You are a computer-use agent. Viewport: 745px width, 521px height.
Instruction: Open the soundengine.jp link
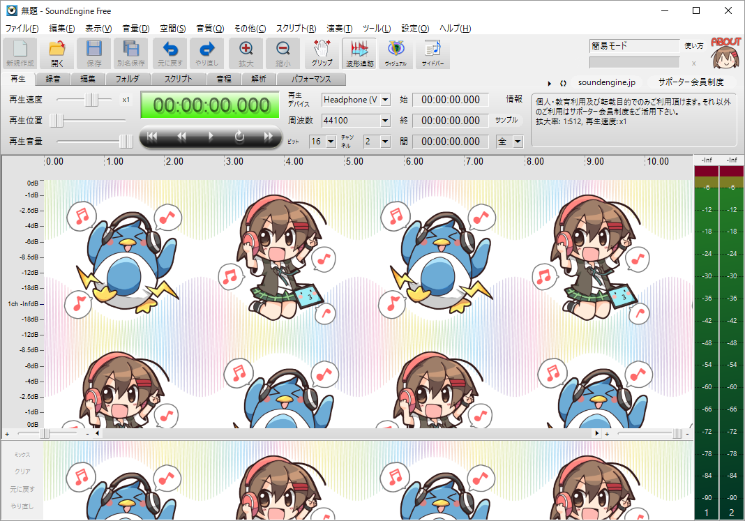(x=607, y=82)
